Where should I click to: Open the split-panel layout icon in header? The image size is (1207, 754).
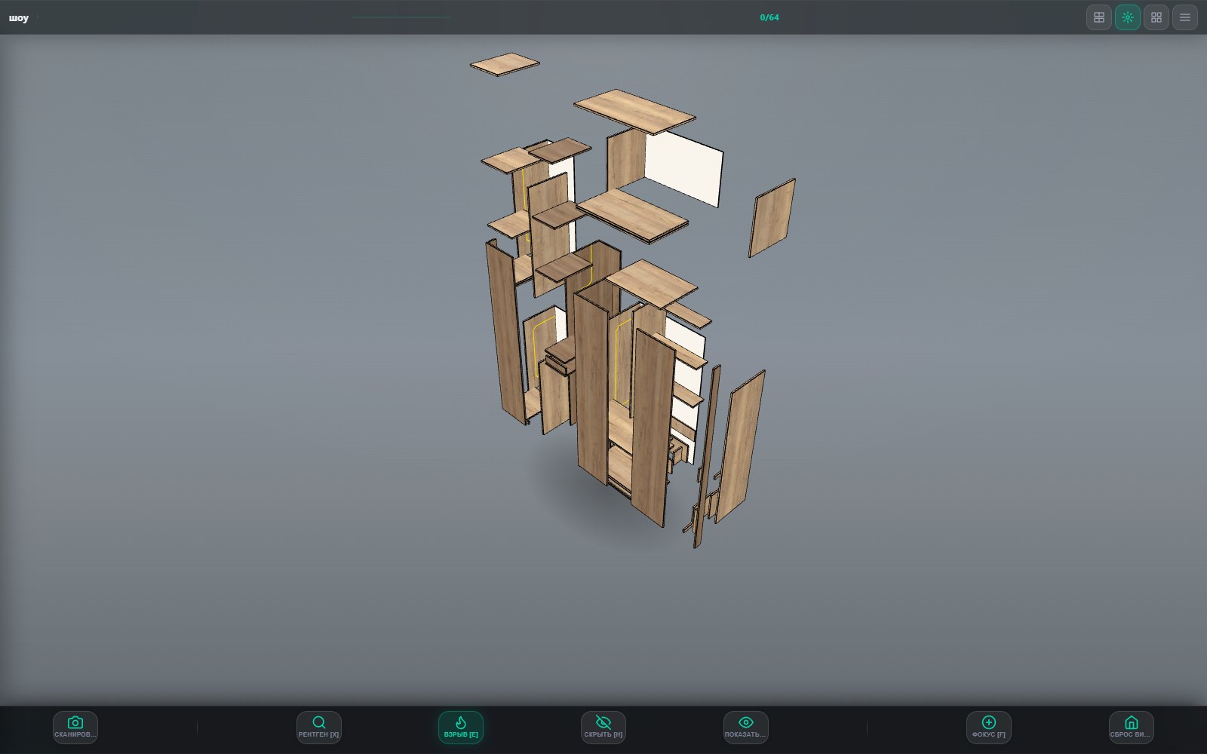(1099, 17)
